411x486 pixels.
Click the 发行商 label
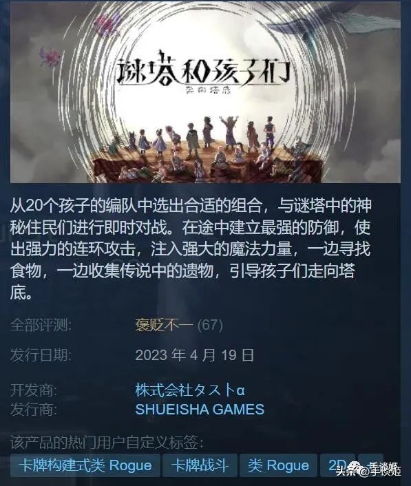click(34, 409)
